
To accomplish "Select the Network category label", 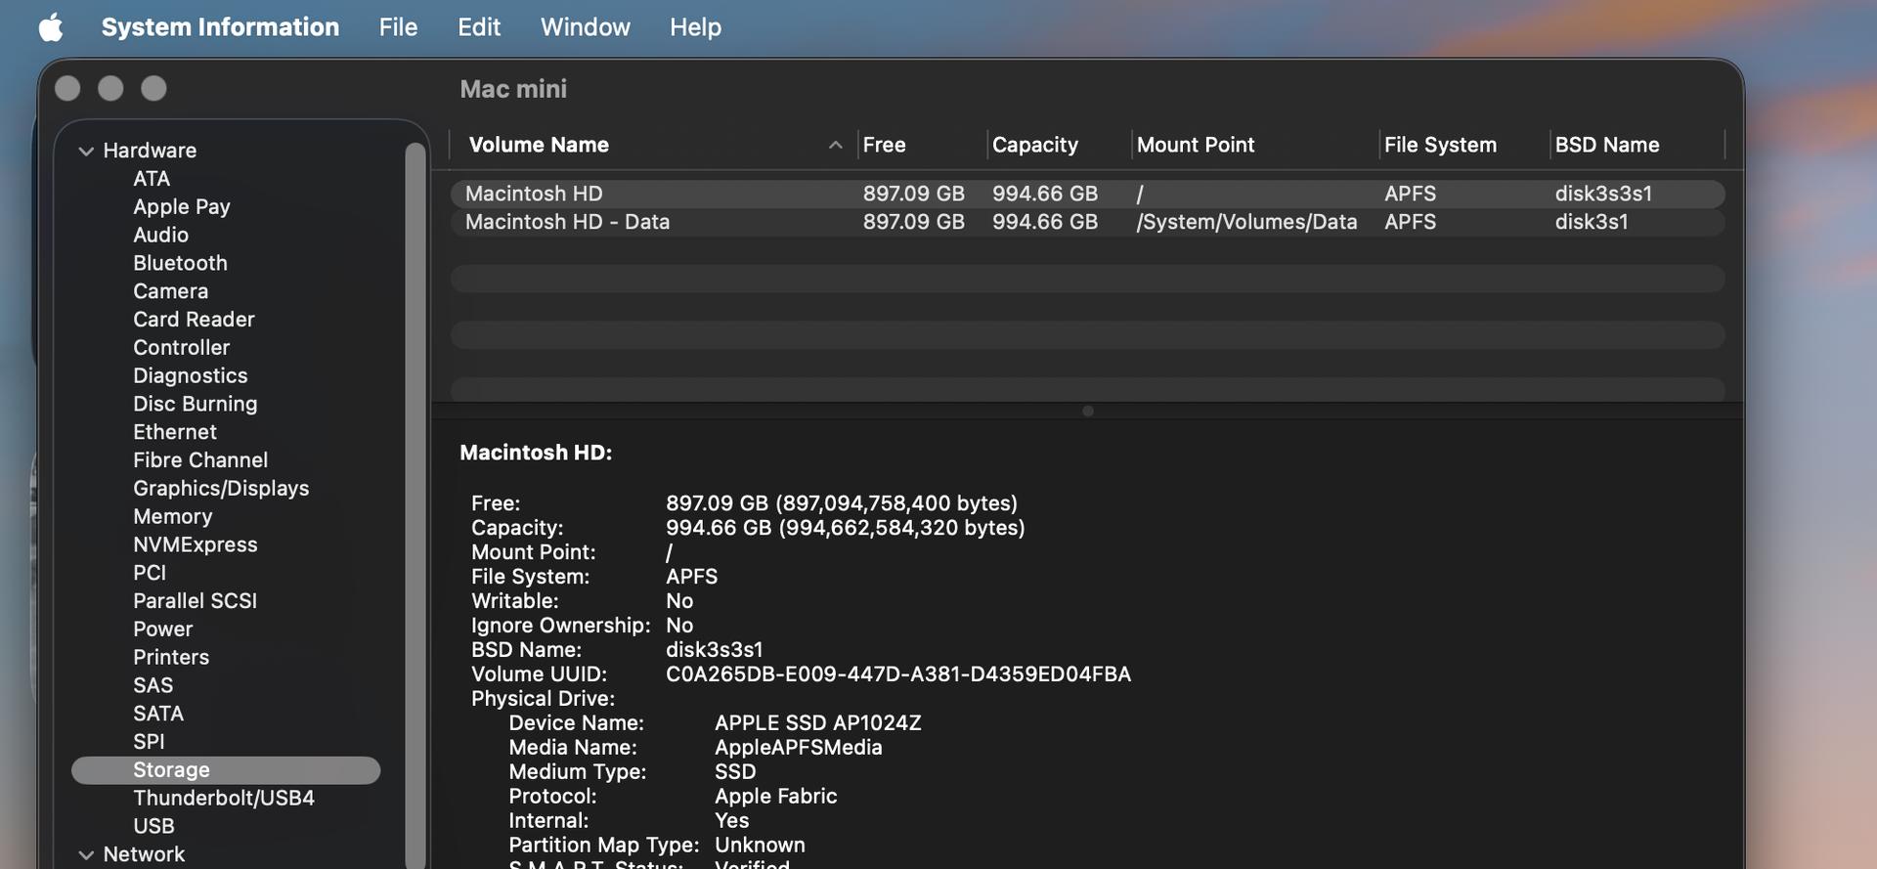I will click(144, 855).
